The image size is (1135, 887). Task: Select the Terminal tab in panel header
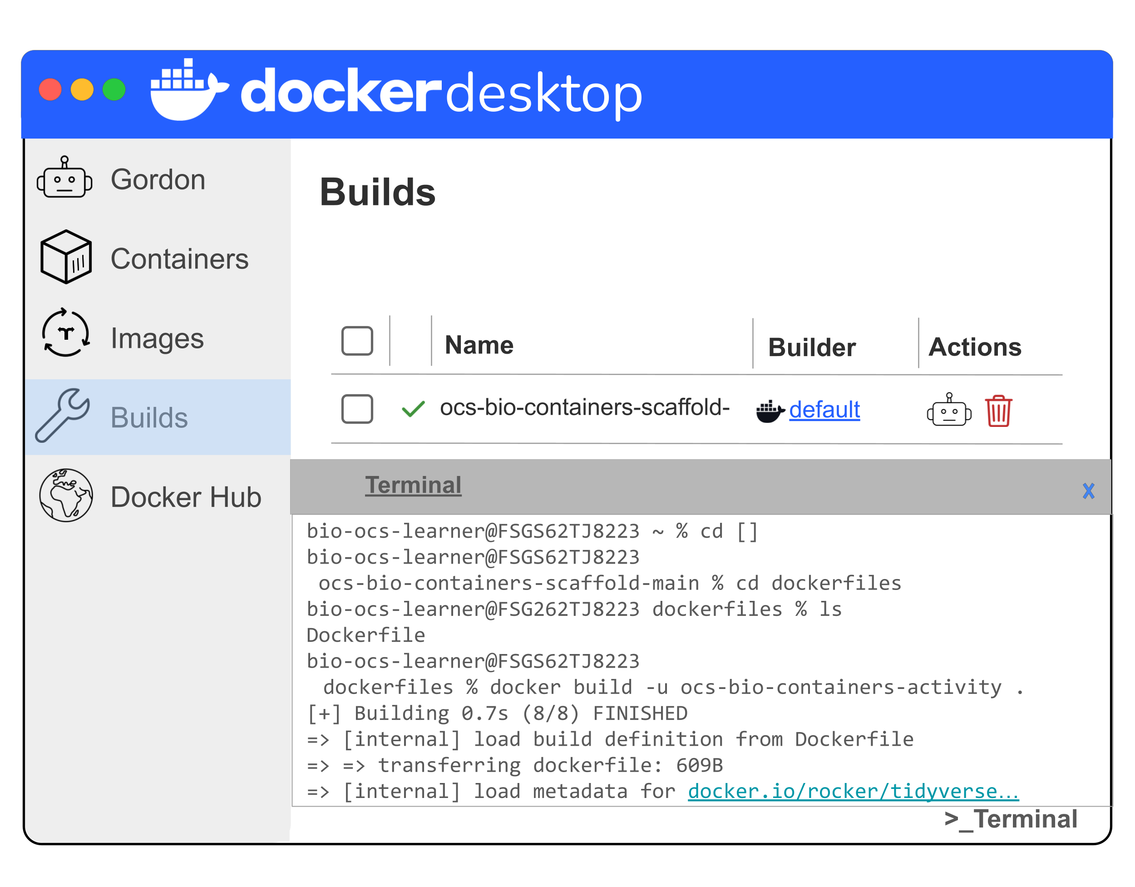pos(413,485)
